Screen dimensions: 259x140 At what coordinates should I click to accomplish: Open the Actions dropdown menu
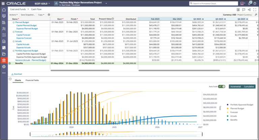(x=13, y=15)
